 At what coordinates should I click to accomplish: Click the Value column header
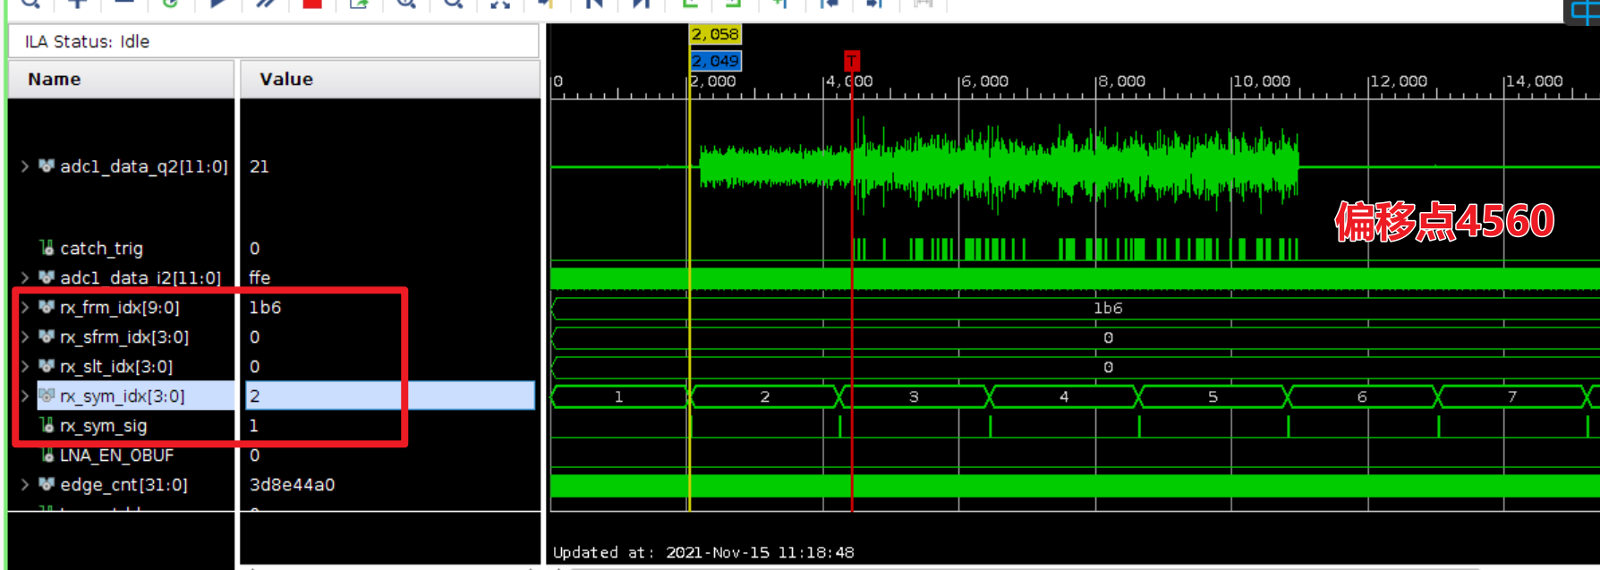click(x=389, y=79)
